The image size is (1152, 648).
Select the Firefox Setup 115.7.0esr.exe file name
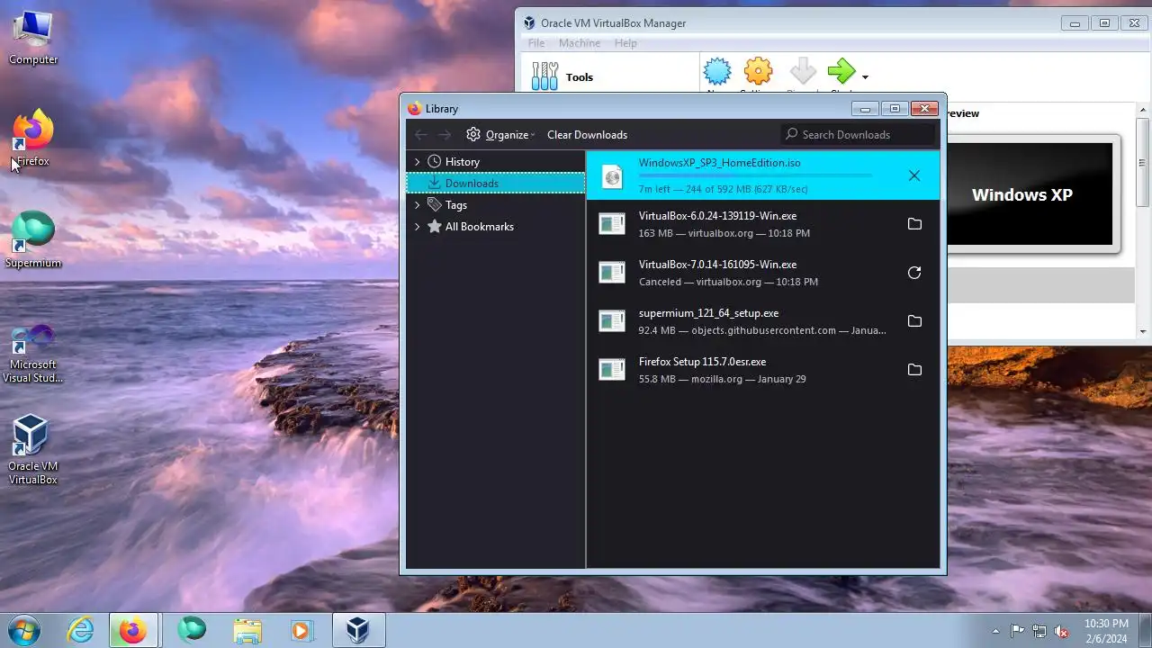click(x=702, y=362)
